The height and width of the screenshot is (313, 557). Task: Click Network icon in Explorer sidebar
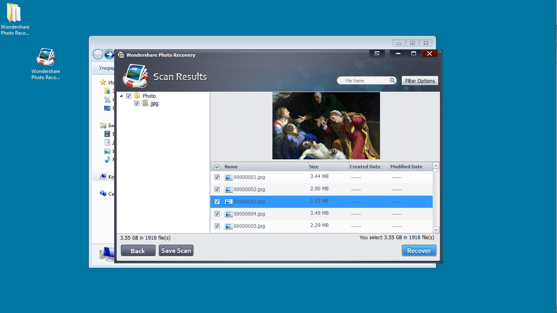coord(104,194)
